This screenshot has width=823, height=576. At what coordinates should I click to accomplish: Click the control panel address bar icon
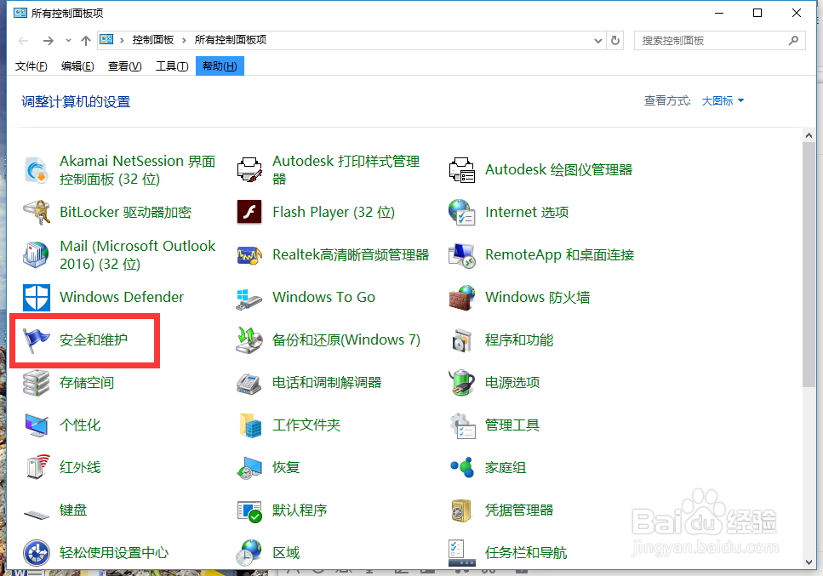pos(107,39)
